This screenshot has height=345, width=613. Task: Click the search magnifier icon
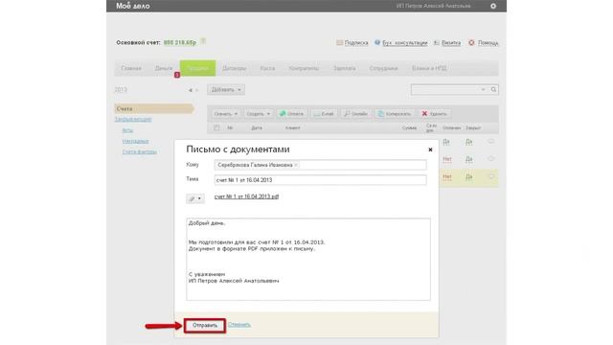pyautogui.click(x=493, y=89)
